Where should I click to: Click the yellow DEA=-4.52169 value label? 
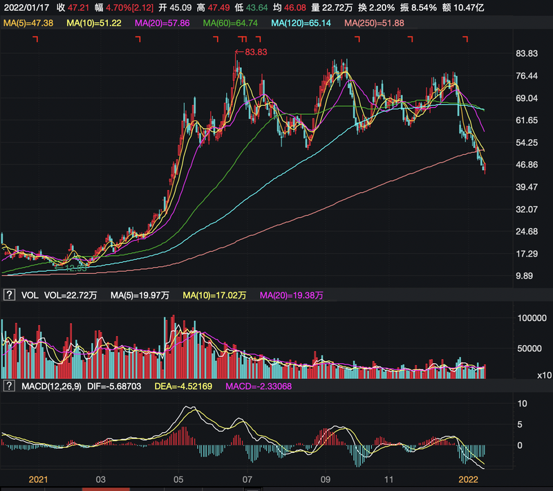[185, 386]
